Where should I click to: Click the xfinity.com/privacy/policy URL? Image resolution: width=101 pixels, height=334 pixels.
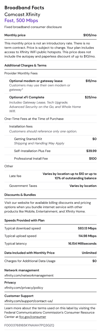[24, 288]
